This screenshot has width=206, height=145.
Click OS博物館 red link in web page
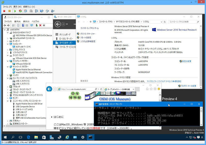coord(95,128)
